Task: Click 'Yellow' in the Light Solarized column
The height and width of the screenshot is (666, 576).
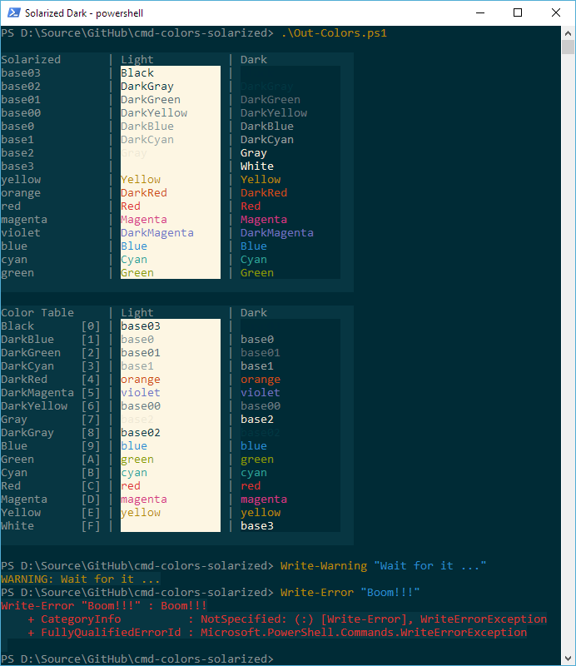Action: coord(141,180)
